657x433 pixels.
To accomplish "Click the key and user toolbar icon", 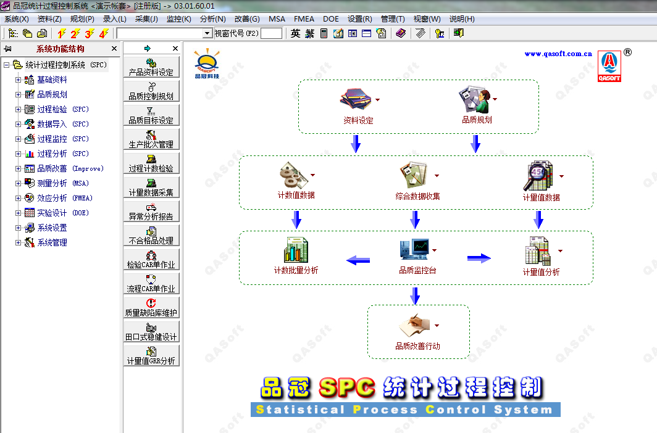I will pyautogui.click(x=440, y=33).
